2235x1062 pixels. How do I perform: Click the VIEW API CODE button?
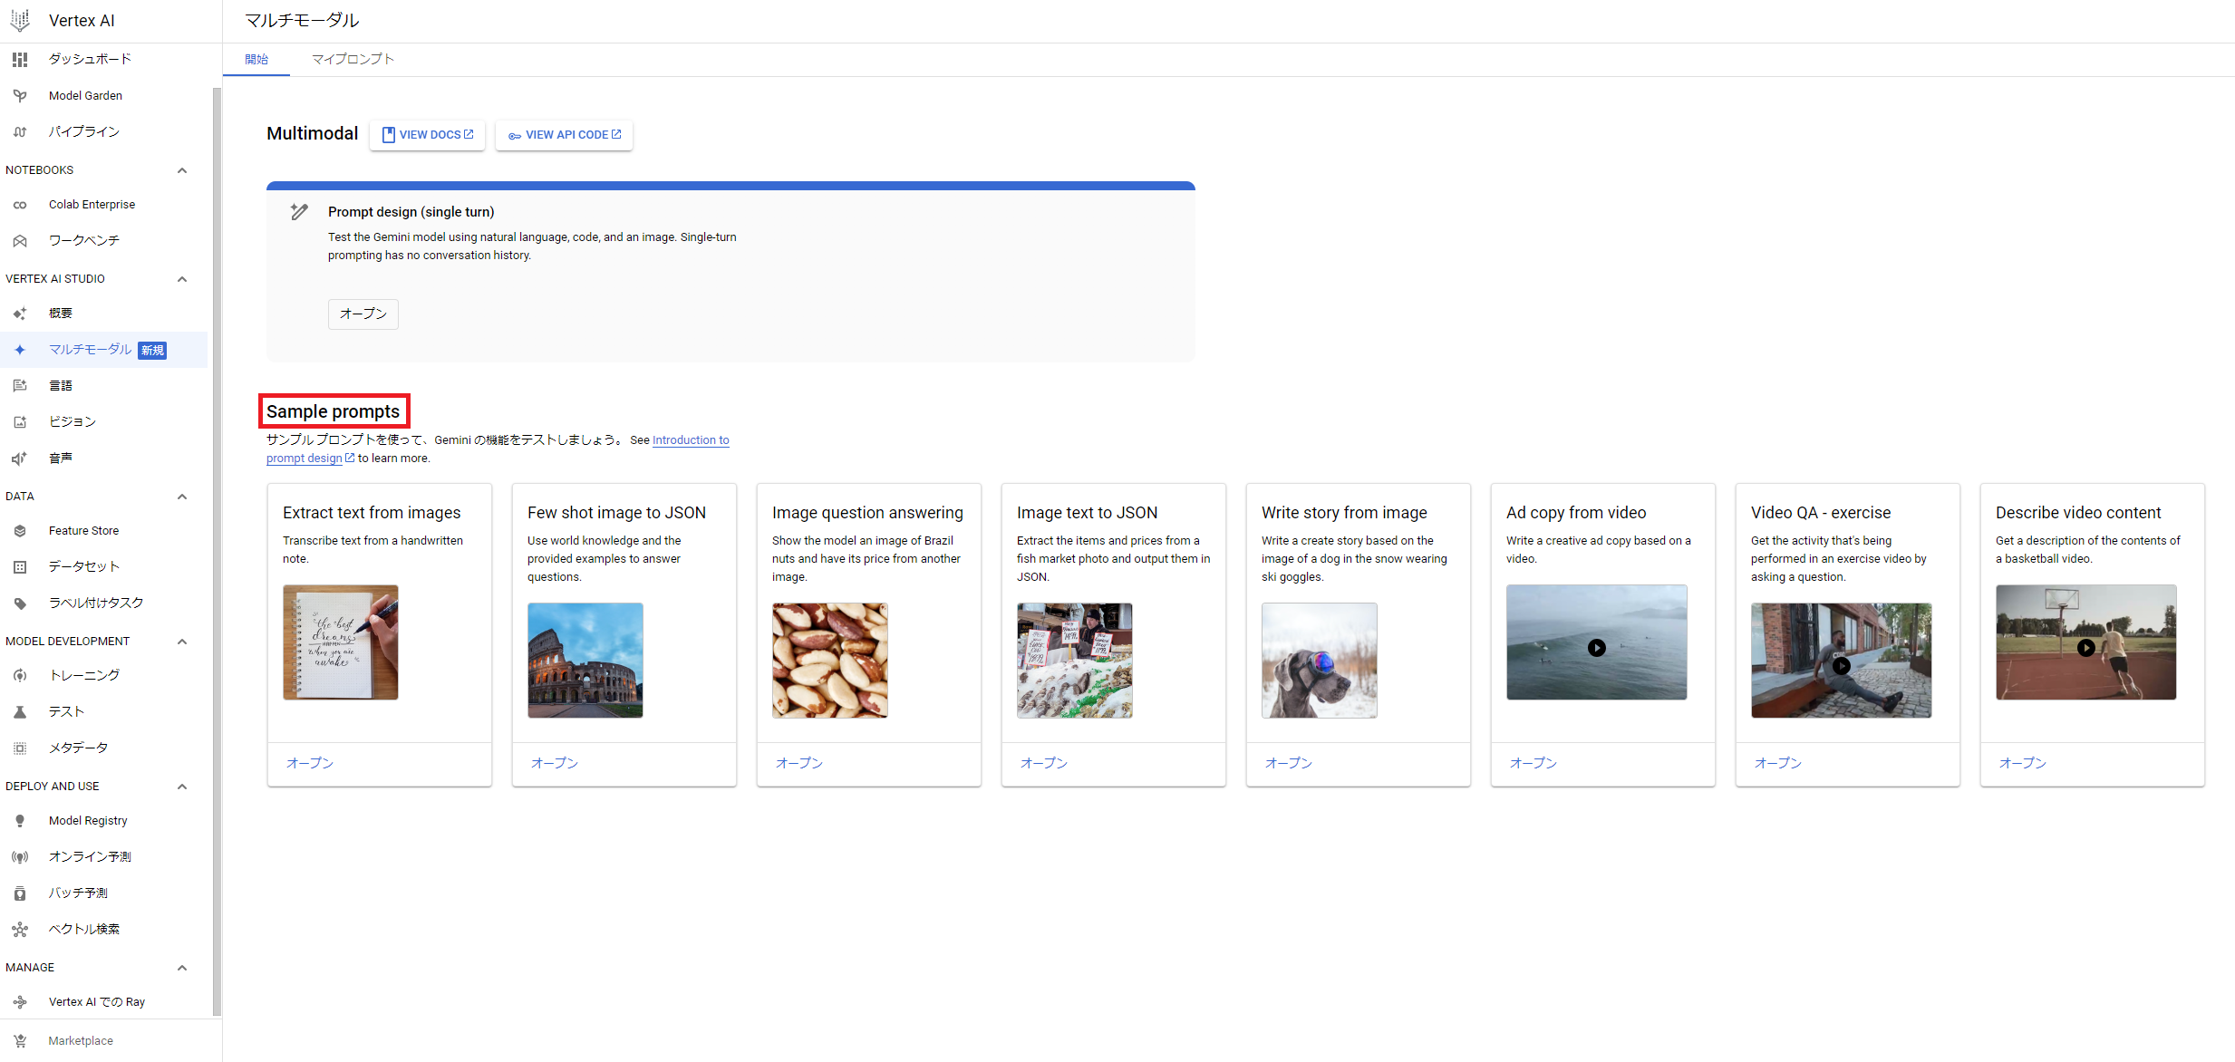click(565, 135)
